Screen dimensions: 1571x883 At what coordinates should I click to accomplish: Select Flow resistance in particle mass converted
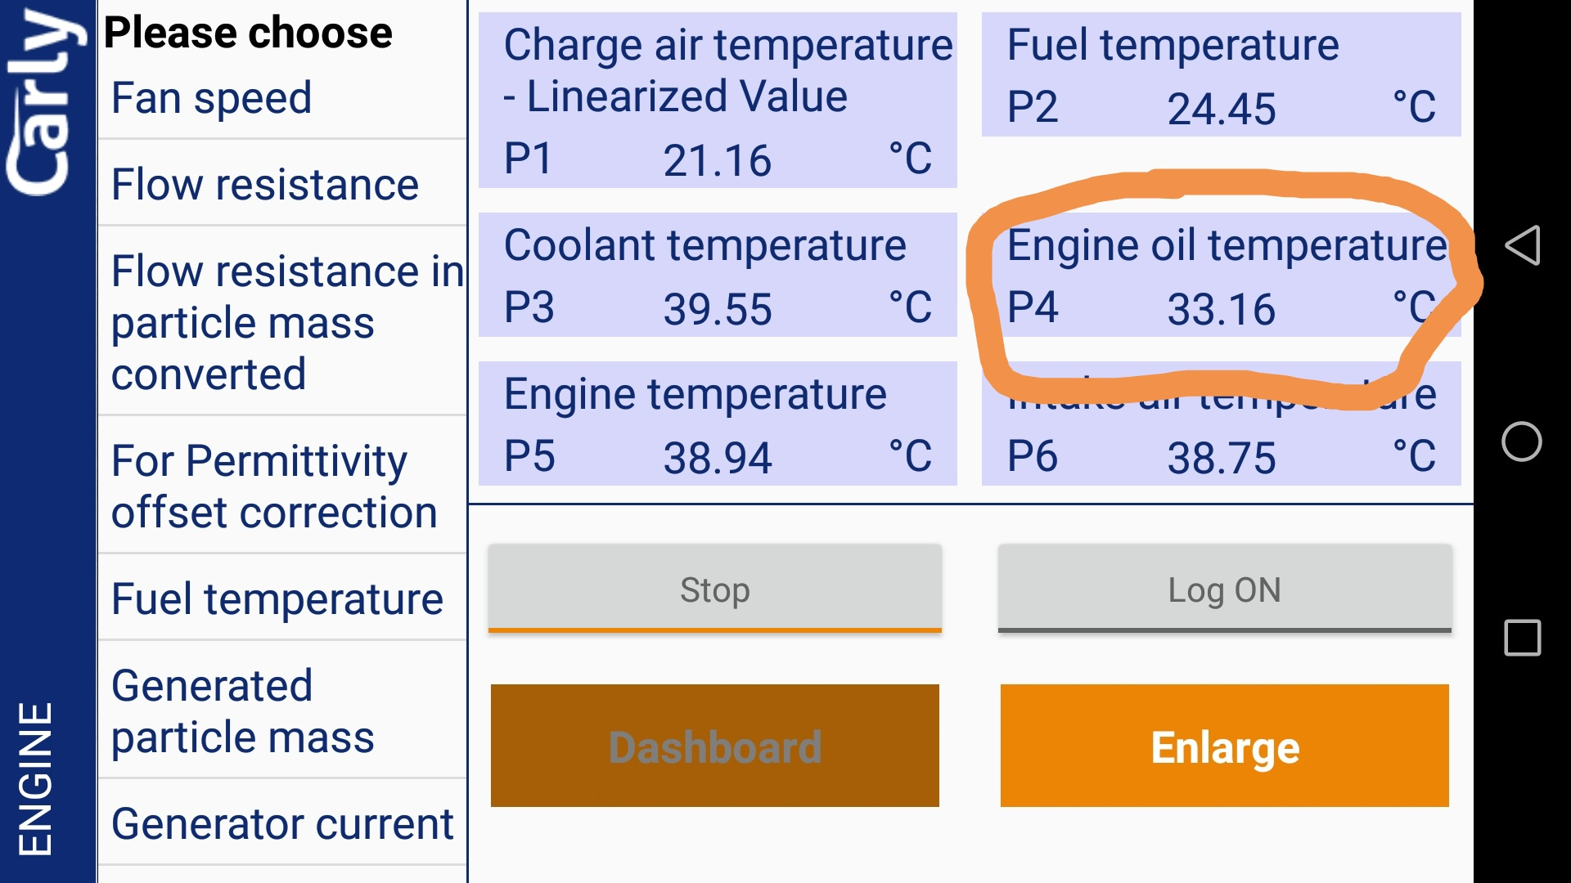282,322
